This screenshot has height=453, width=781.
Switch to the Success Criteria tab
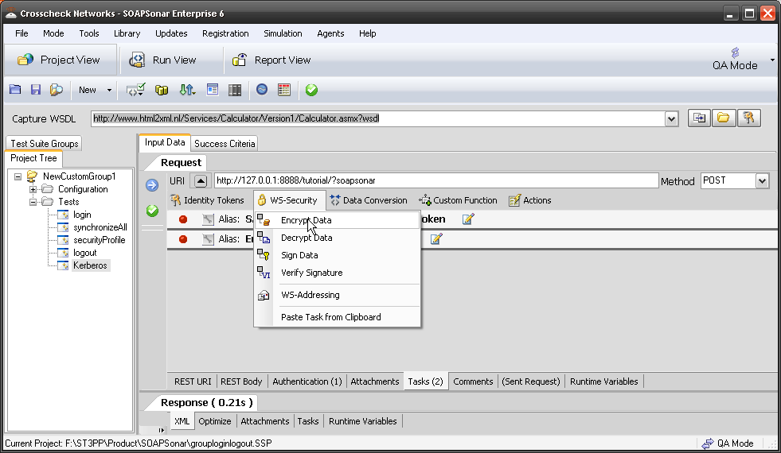pos(225,143)
